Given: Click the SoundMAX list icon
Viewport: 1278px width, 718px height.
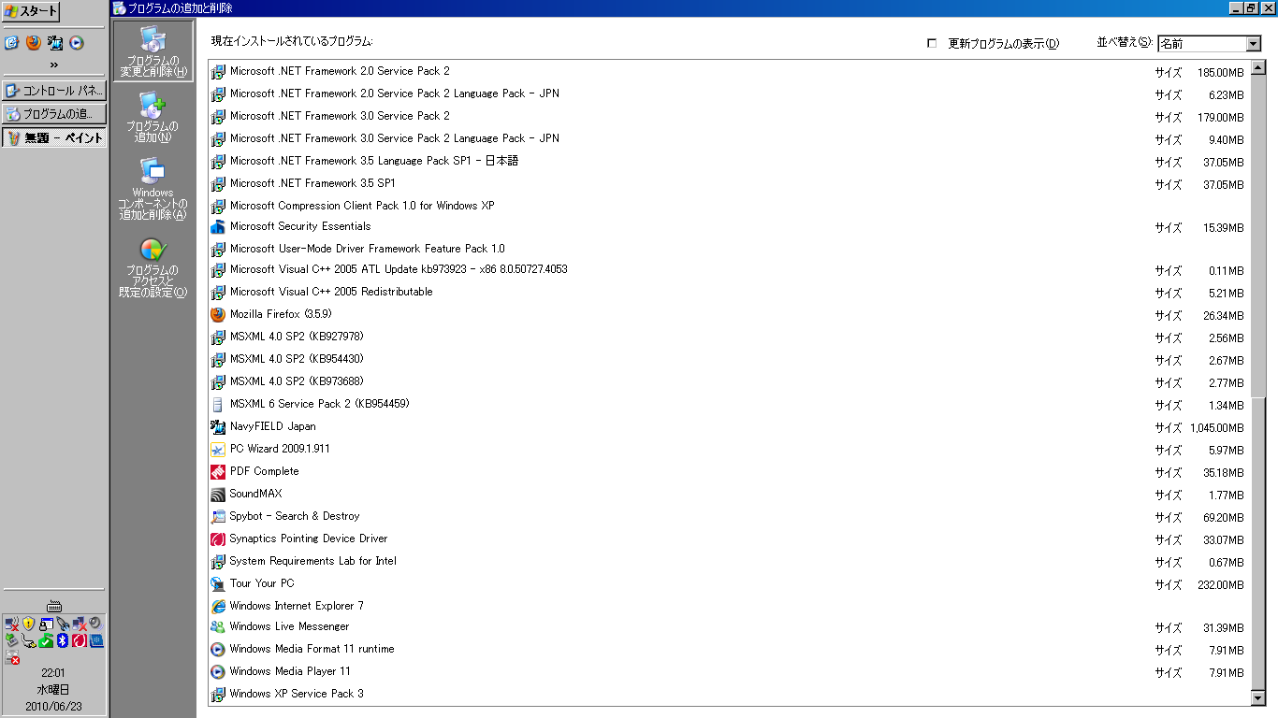Looking at the screenshot, I should 218,495.
